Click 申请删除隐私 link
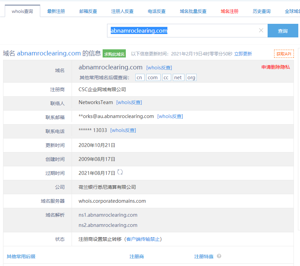 click(275, 67)
